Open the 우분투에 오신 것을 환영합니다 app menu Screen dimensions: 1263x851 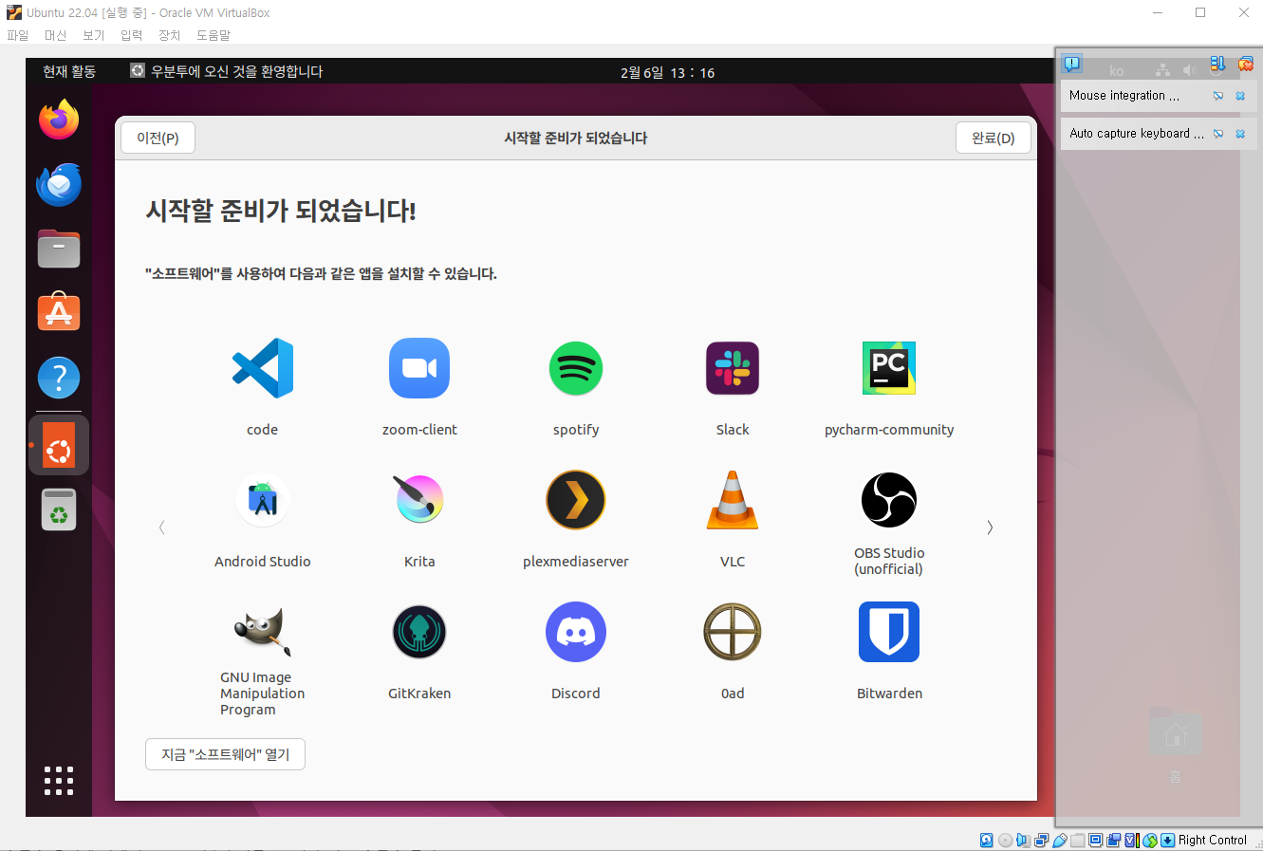[x=227, y=71]
